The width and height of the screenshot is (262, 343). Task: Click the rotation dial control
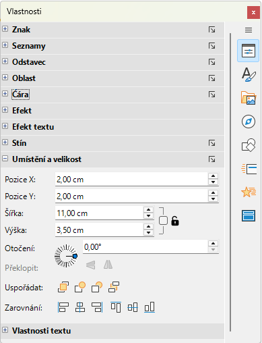(66, 256)
